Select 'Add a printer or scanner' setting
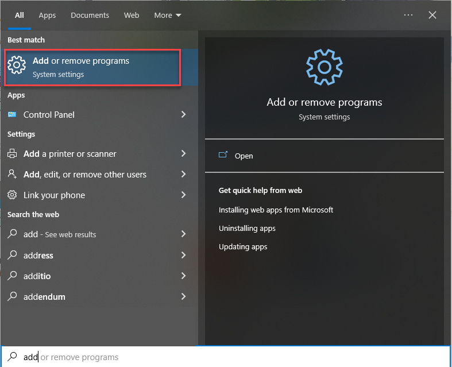The height and width of the screenshot is (367, 452). coord(99,154)
